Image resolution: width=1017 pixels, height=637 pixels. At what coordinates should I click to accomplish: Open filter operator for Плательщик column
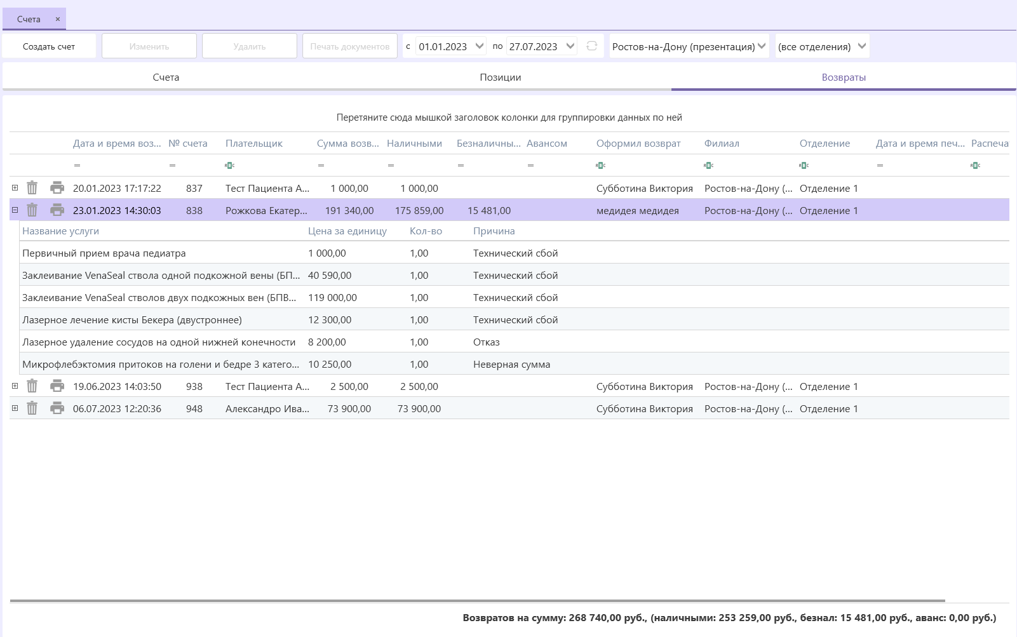(229, 165)
